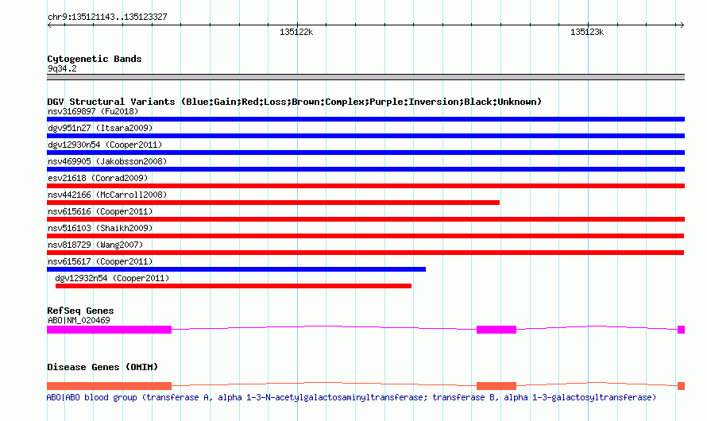Click the 135123k ruler marker
707x421 pixels.
586,32
